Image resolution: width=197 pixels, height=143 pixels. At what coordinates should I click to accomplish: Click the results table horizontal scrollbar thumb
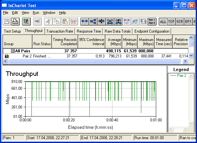tap(95, 61)
